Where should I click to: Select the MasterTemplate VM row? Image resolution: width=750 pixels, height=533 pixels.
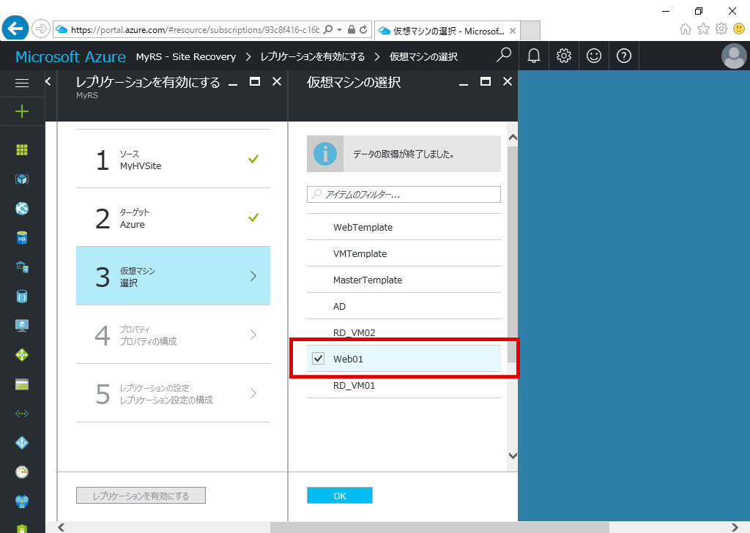404,280
